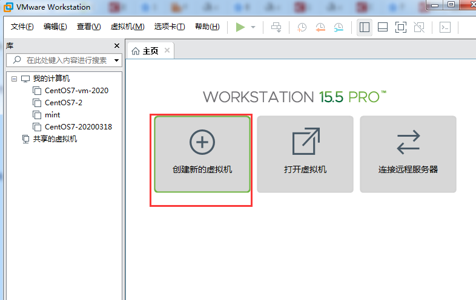Open the power options dropdown arrow

[253, 27]
